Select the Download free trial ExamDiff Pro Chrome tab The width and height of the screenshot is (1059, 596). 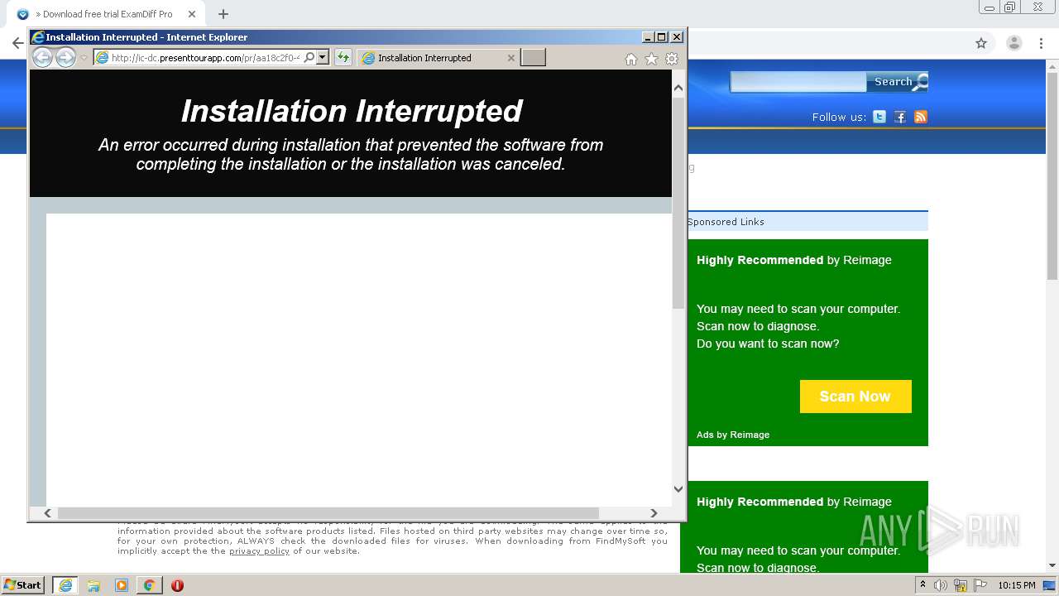pyautogui.click(x=103, y=14)
